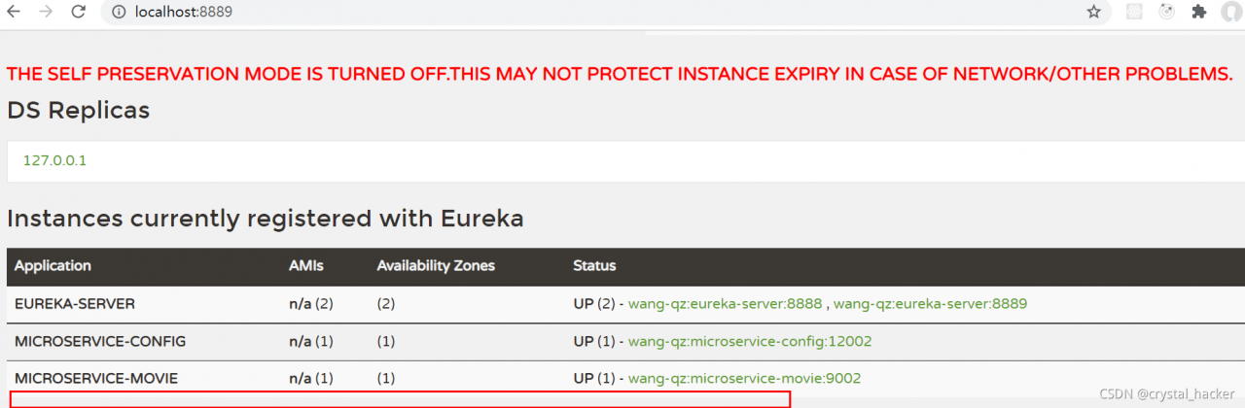The width and height of the screenshot is (1245, 408).
Task: Click the Availability Zones column header
Action: point(436,265)
